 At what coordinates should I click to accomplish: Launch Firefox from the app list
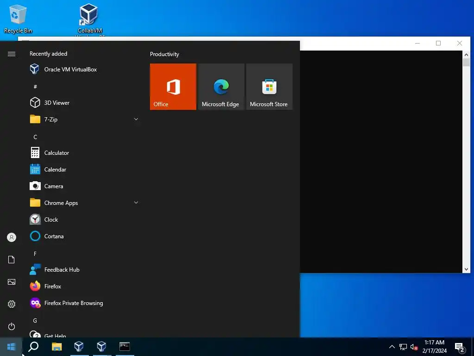pyautogui.click(x=85, y=286)
